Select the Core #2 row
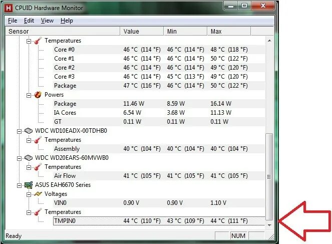Viewport: 332px width, 244px height. coord(159,68)
